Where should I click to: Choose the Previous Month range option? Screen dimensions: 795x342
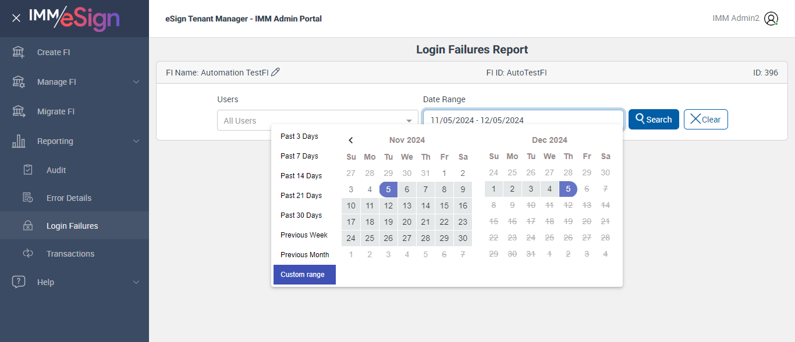pyautogui.click(x=304, y=255)
